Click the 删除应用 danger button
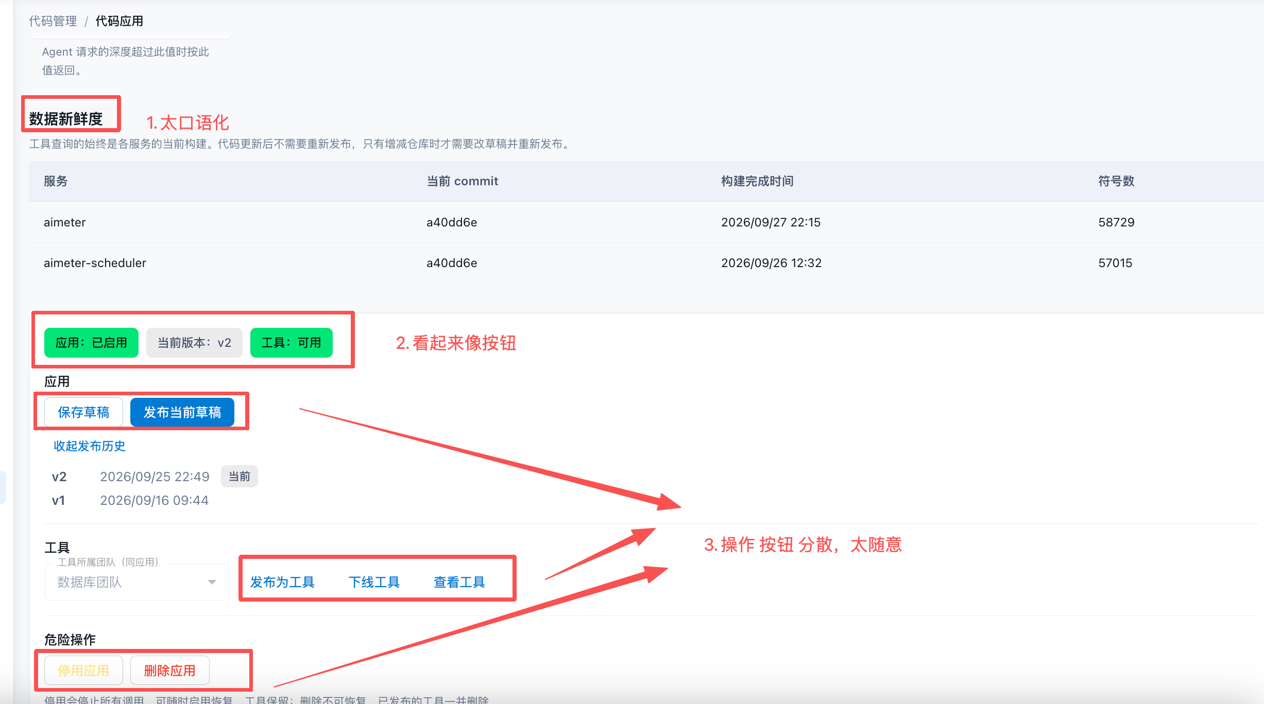This screenshot has width=1264, height=704. tap(170, 671)
